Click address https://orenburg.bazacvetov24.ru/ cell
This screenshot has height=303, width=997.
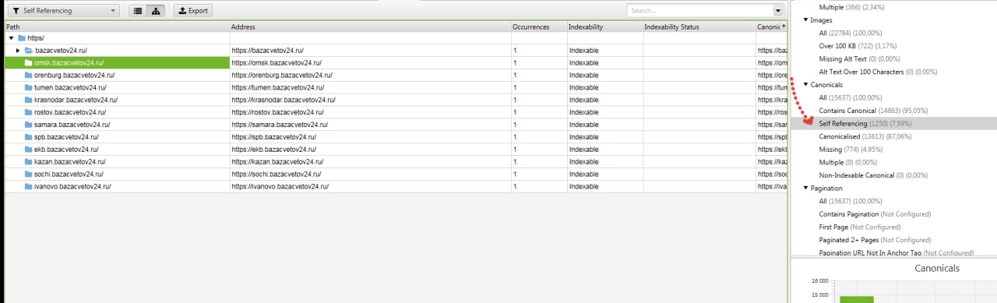370,75
